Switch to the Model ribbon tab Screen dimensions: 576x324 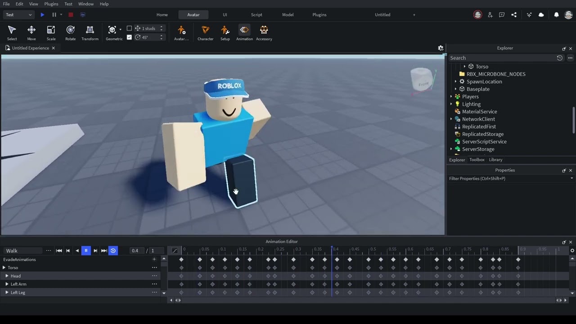(x=288, y=15)
